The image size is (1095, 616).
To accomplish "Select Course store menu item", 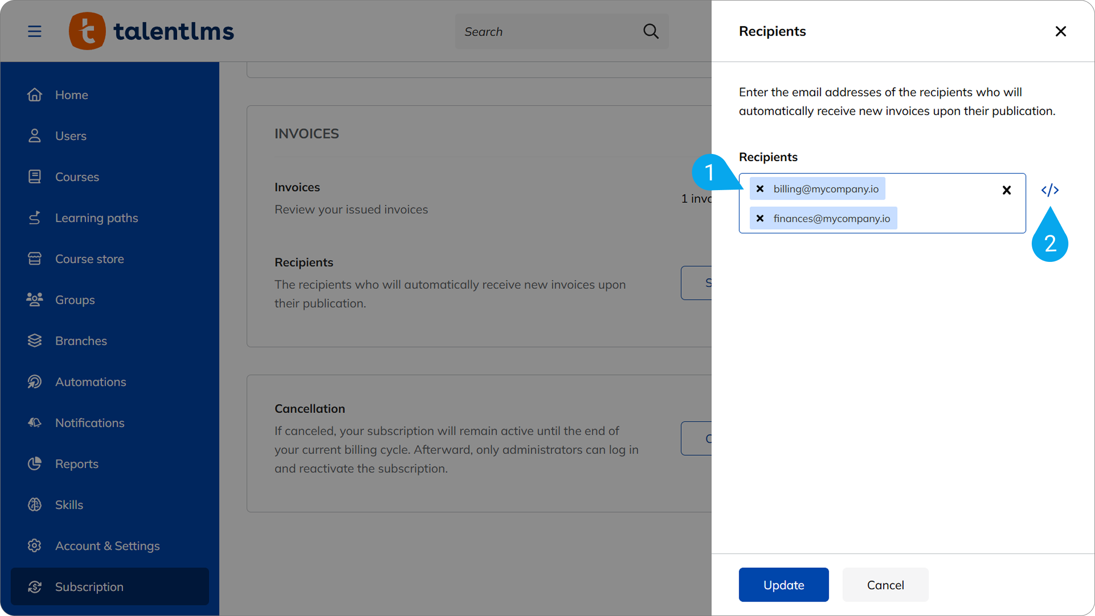I will tap(89, 259).
